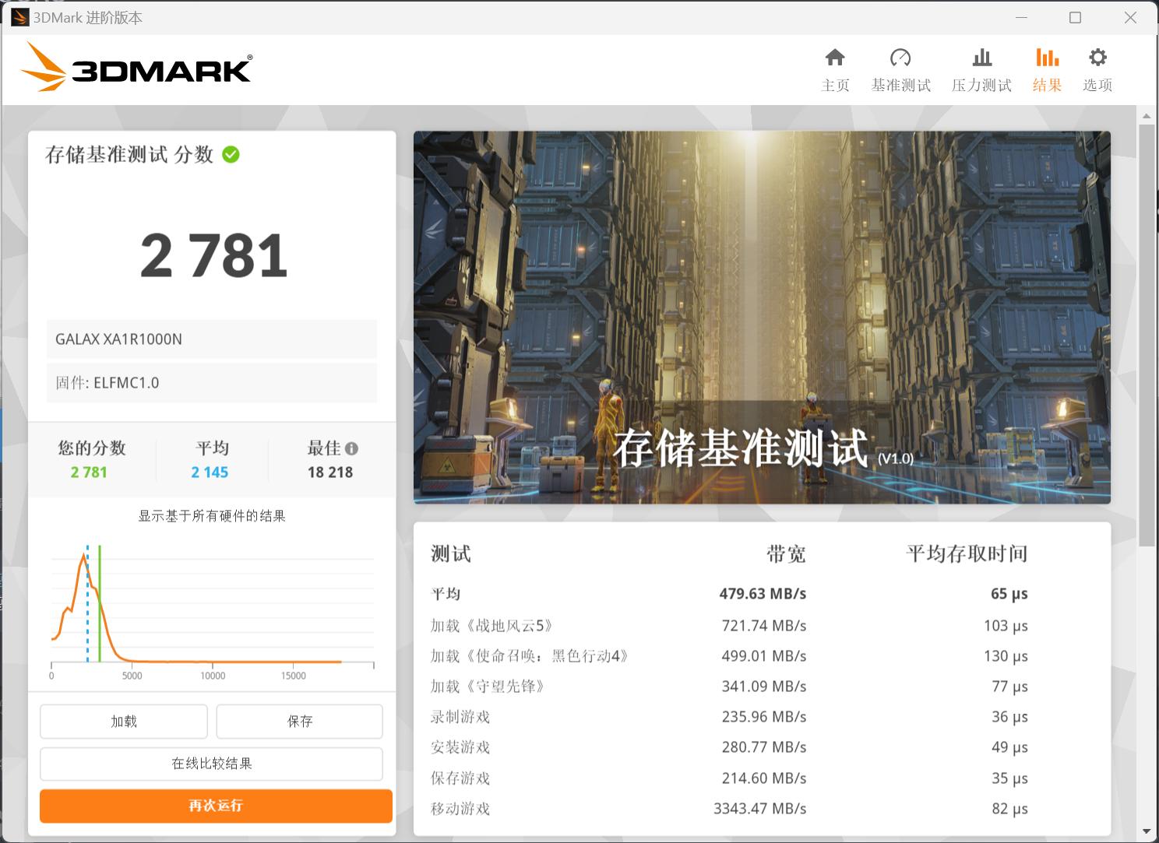Click the scrollbar down arrow
The height and width of the screenshot is (843, 1159).
tap(1146, 831)
